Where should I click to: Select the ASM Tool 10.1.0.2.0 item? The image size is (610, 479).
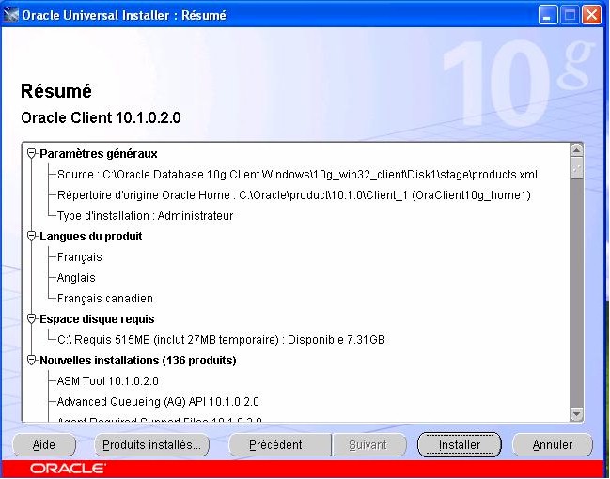[107, 381]
